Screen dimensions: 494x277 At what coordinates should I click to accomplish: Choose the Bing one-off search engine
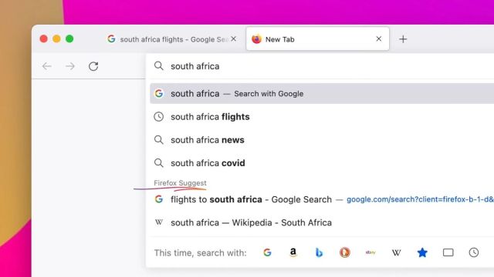point(319,252)
